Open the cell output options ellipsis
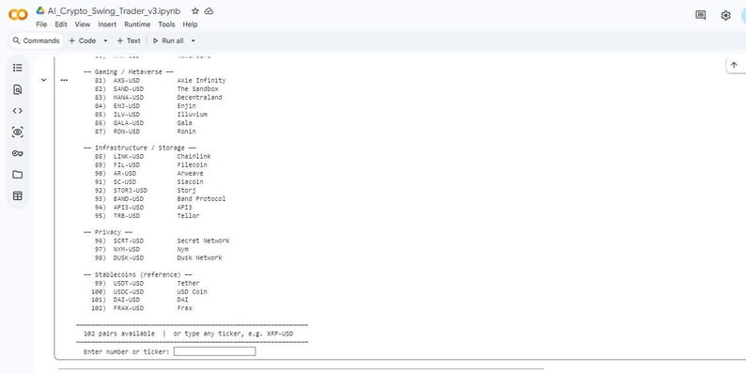 click(x=64, y=81)
